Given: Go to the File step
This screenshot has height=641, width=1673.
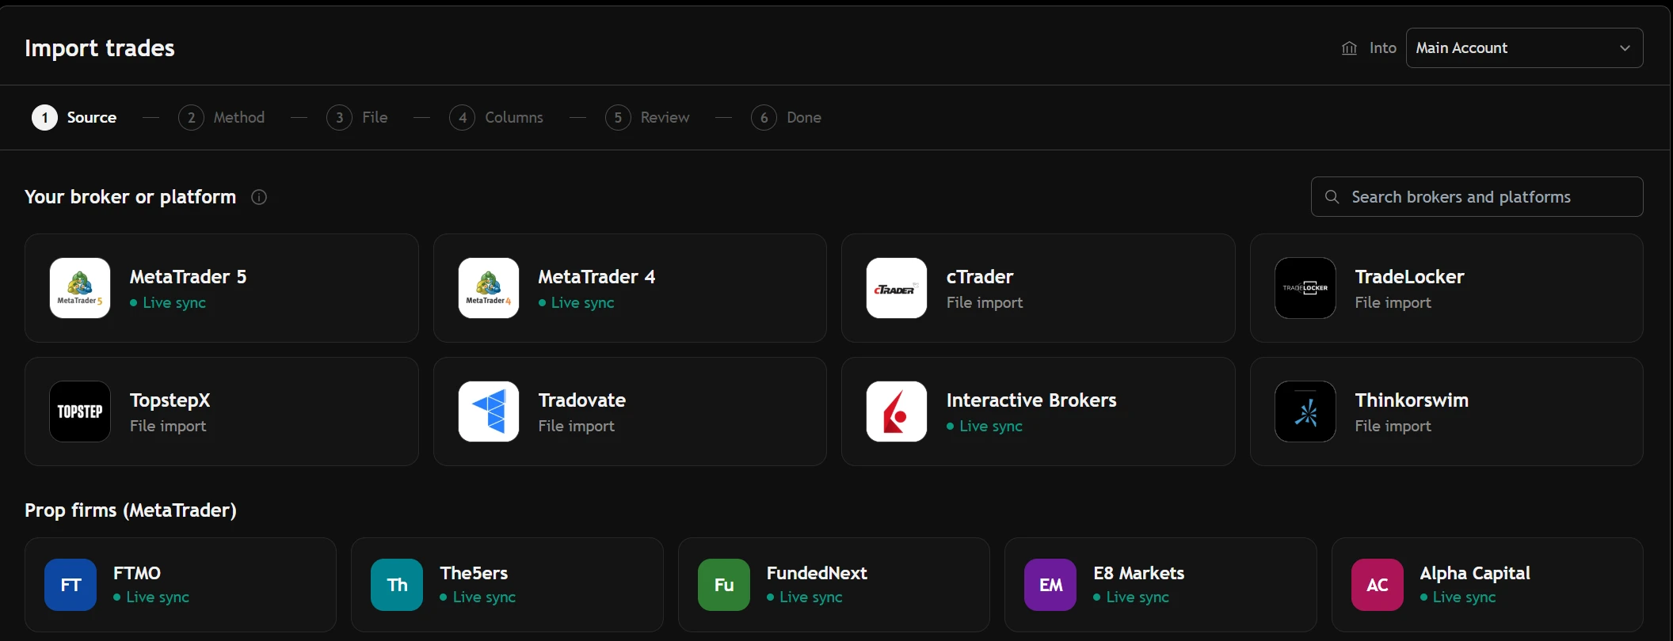Looking at the screenshot, I should (x=357, y=117).
